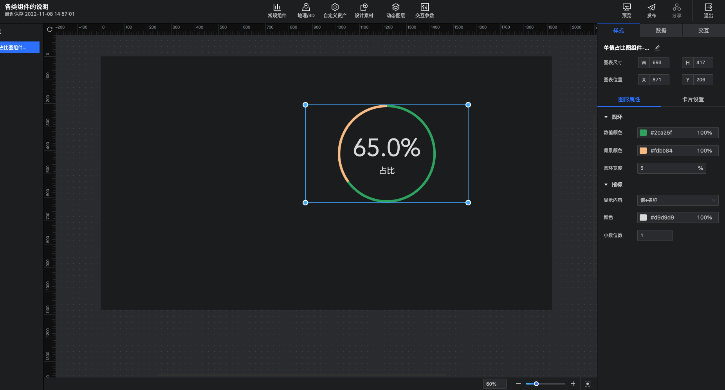Click the fit-to-screen icon in bottom bar
725x390 pixels.
pyautogui.click(x=587, y=384)
